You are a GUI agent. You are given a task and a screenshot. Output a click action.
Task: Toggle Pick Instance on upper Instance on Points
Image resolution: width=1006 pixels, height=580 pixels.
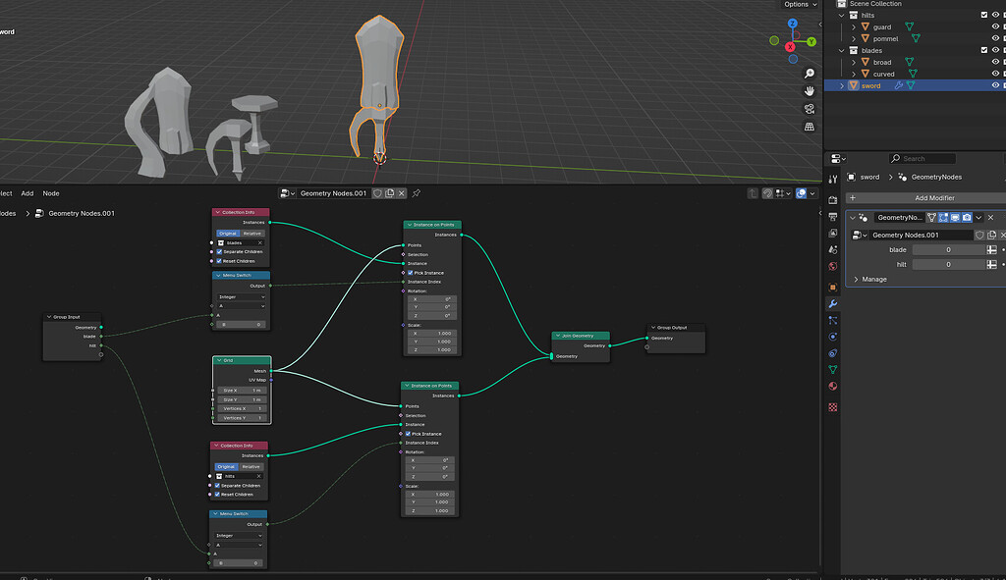coord(411,273)
